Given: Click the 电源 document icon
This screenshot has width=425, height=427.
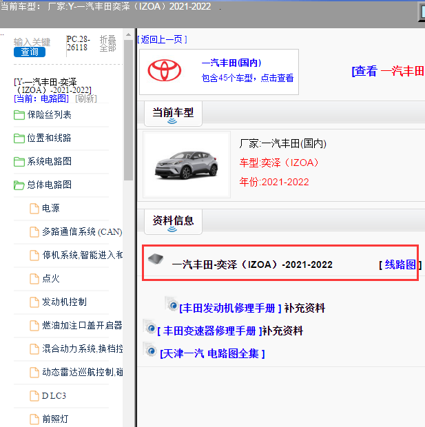Looking at the screenshot, I should [x=34, y=208].
